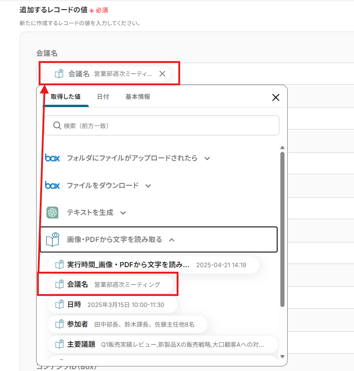
Task: Click the value list scrollbar thumb
Action: pos(282,230)
